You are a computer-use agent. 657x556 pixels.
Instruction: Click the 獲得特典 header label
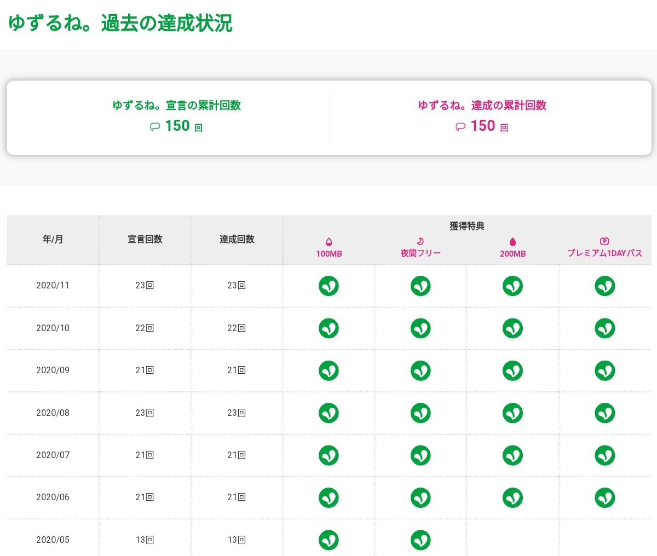pyautogui.click(x=467, y=226)
